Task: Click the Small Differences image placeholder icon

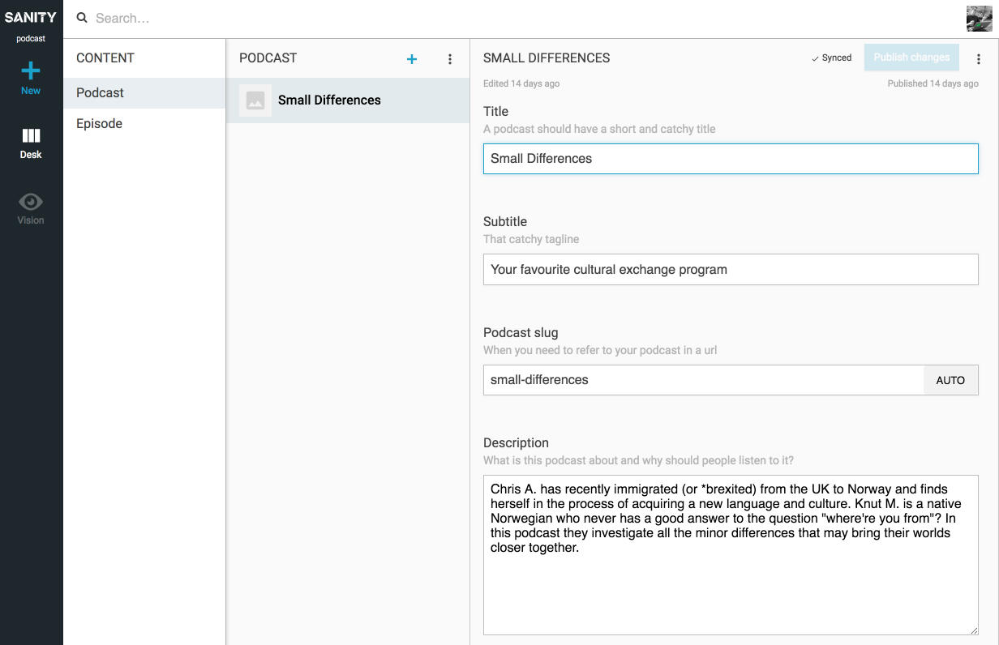Action: (x=255, y=100)
